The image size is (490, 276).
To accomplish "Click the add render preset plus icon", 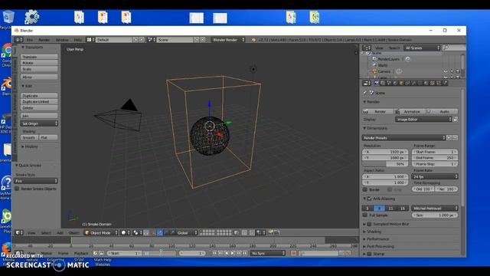I will [449, 138].
